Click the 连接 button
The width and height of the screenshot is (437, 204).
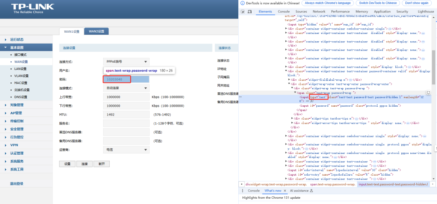85,164
